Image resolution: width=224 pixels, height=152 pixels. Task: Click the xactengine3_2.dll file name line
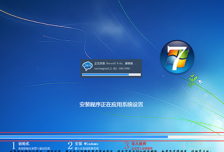pyautogui.click(x=112, y=69)
